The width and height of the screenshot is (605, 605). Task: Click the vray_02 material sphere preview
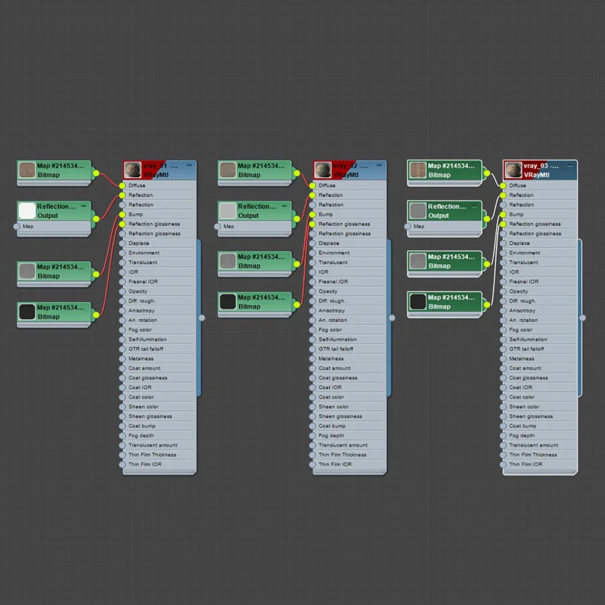[323, 170]
